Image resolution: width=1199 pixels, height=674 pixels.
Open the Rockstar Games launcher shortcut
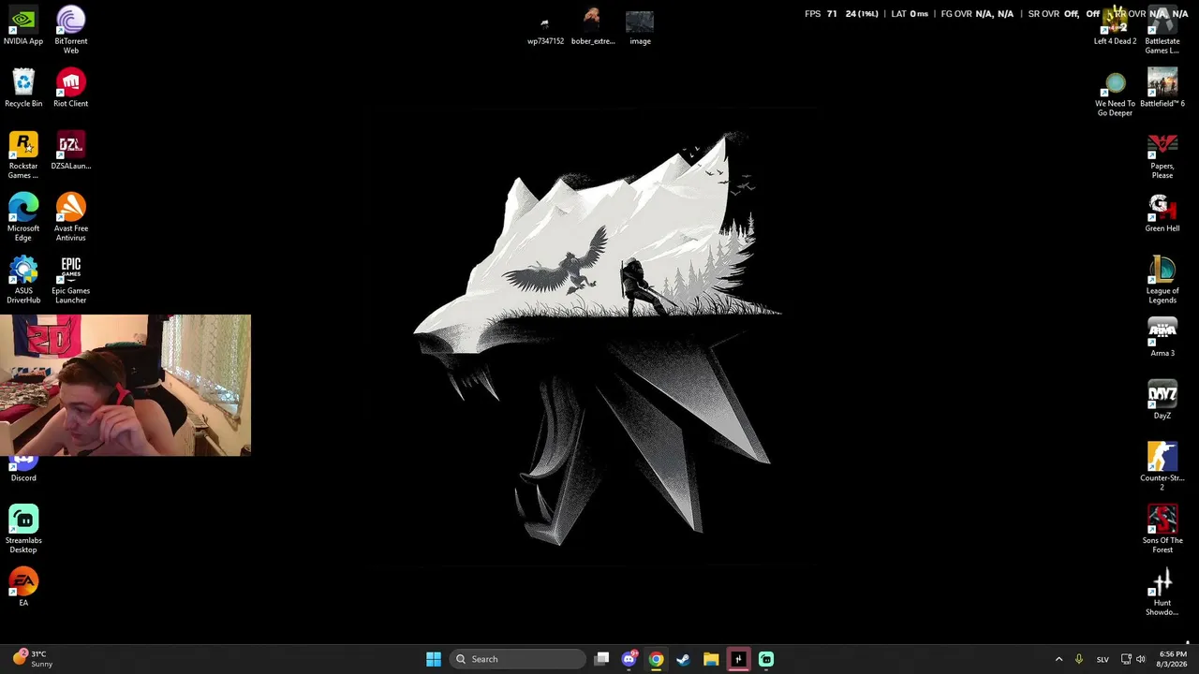(23, 155)
